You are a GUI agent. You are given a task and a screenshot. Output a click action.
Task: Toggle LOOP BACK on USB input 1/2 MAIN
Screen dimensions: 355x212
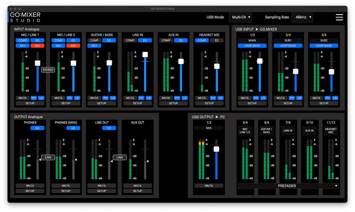252,45
